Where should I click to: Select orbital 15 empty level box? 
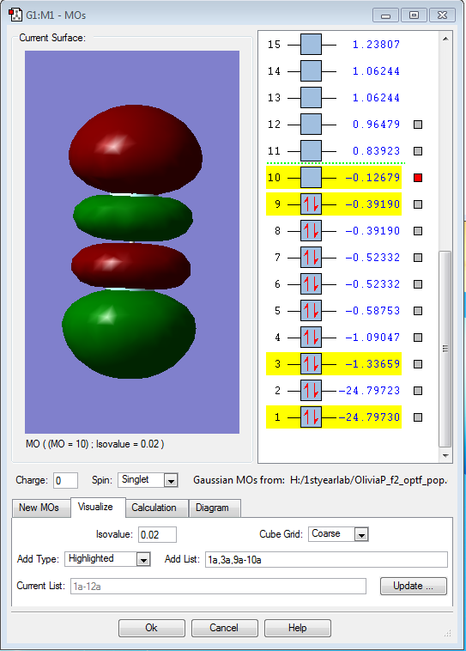click(311, 45)
